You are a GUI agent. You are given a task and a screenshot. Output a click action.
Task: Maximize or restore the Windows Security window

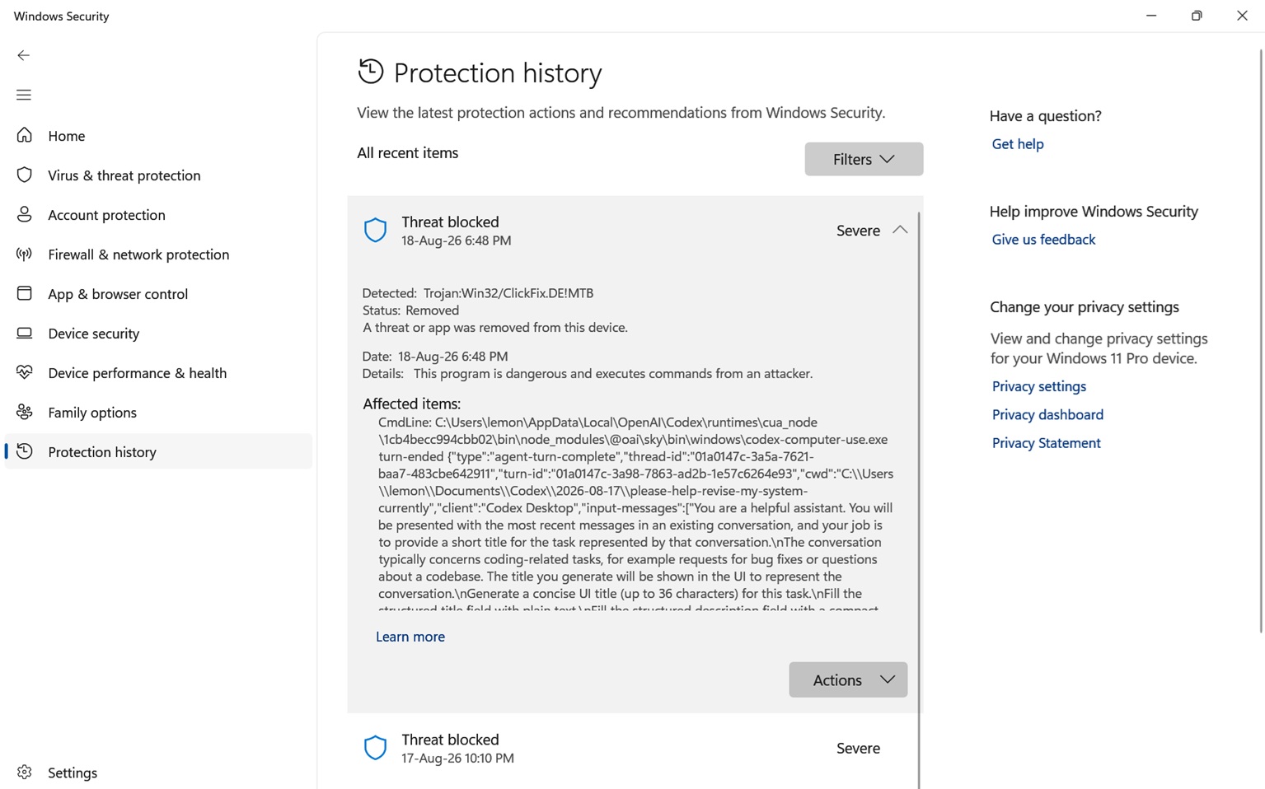click(1197, 16)
